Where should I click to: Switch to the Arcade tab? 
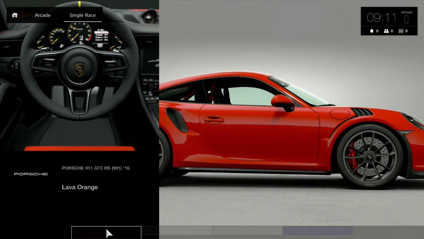pos(43,15)
